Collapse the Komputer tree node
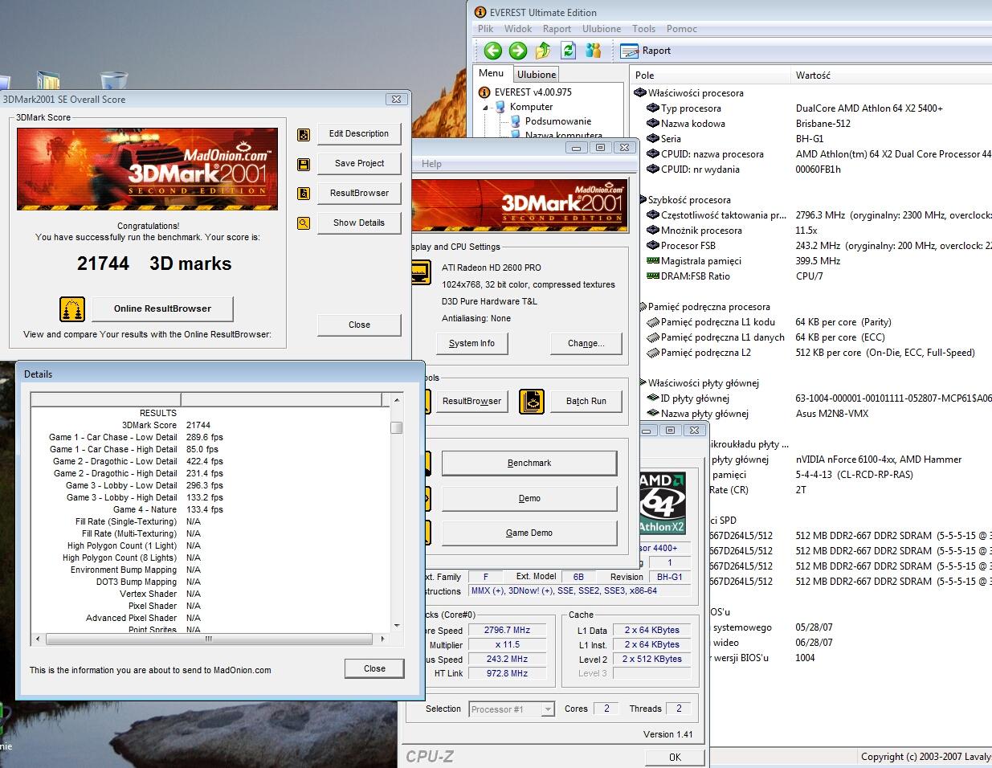The height and width of the screenshot is (768, 992). (x=486, y=107)
